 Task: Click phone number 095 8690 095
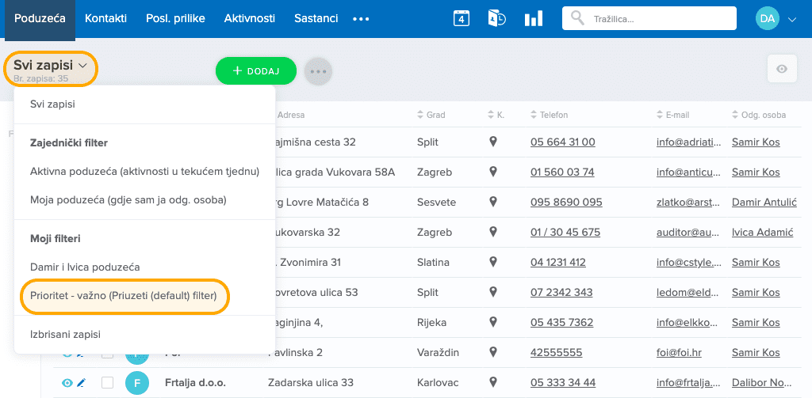(566, 202)
